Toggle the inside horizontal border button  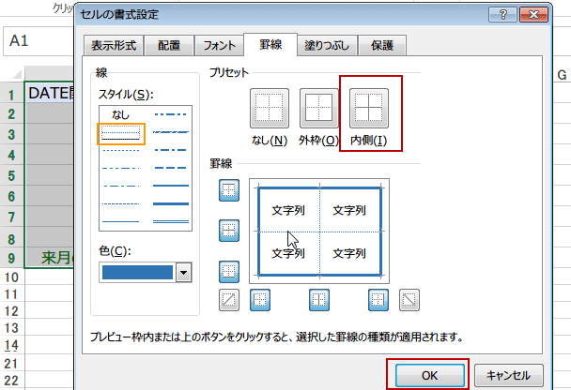[229, 231]
